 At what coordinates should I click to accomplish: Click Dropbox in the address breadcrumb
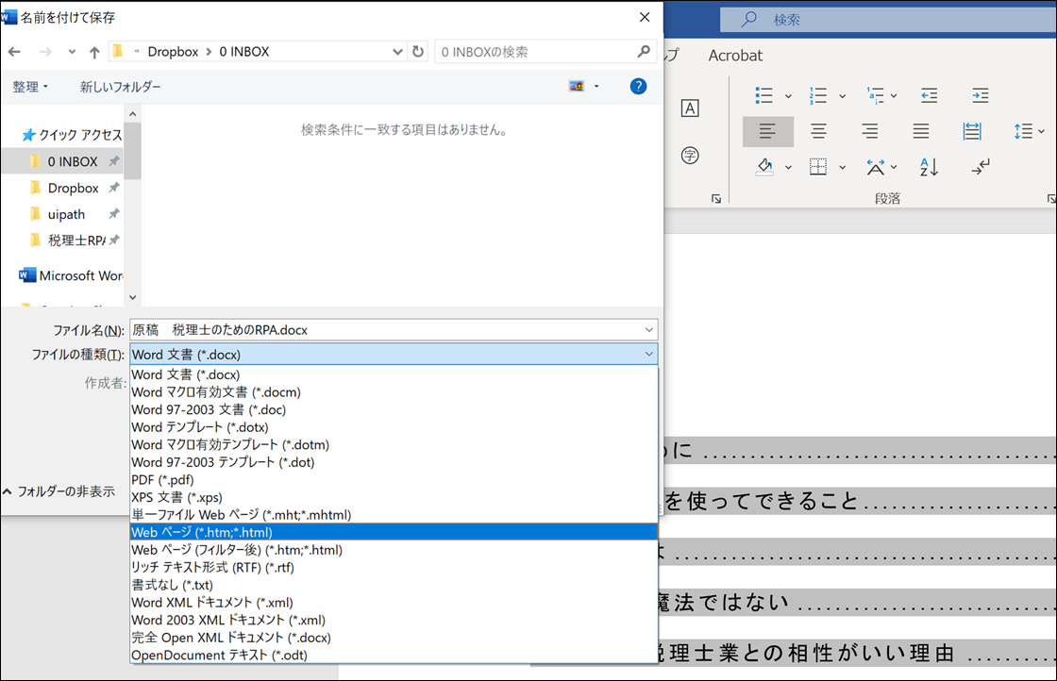tap(173, 52)
